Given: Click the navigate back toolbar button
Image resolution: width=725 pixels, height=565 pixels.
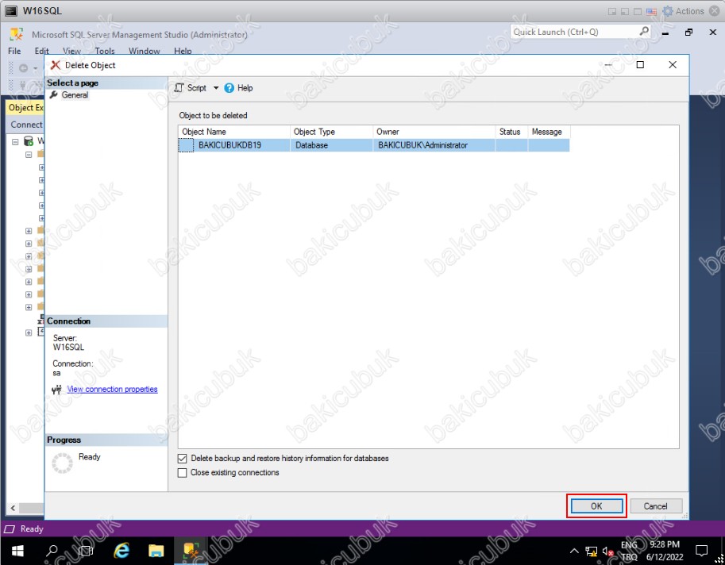Looking at the screenshot, I should pos(23,68).
